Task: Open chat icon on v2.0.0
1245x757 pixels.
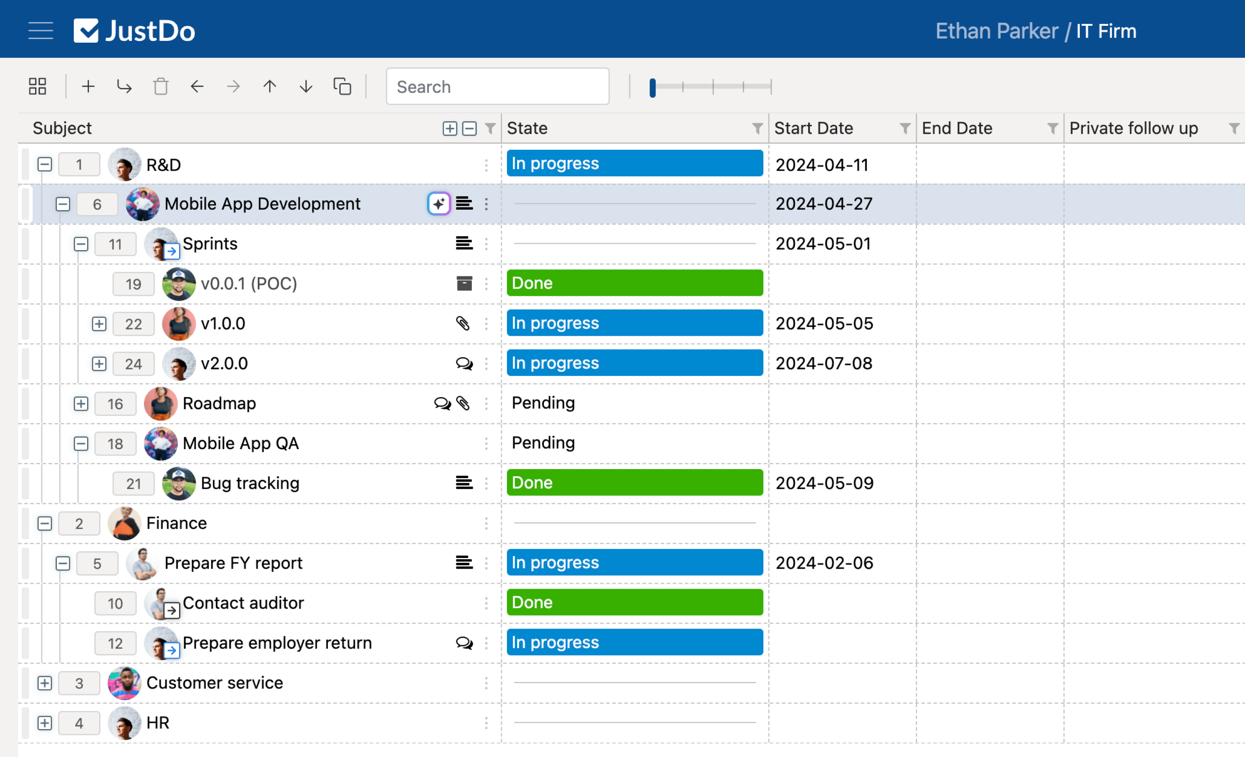Action: click(464, 363)
